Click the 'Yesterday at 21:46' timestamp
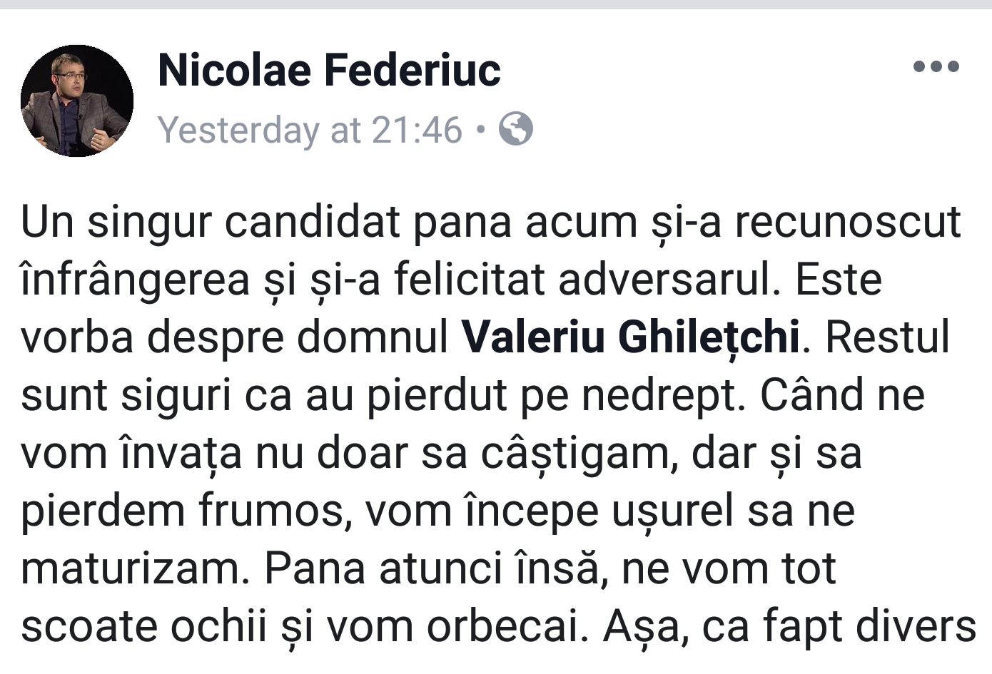 click(x=310, y=130)
